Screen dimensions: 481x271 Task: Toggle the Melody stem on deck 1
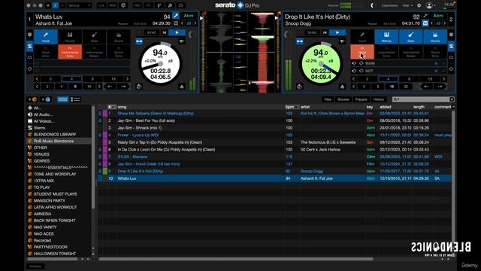(70, 37)
